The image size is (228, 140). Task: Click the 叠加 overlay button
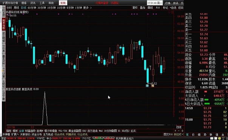click(x=143, y=8)
